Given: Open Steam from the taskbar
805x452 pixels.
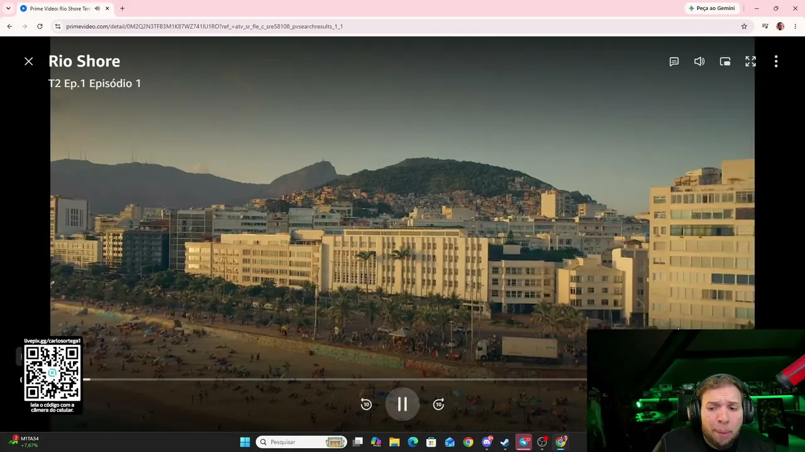Looking at the screenshot, I should 504,442.
